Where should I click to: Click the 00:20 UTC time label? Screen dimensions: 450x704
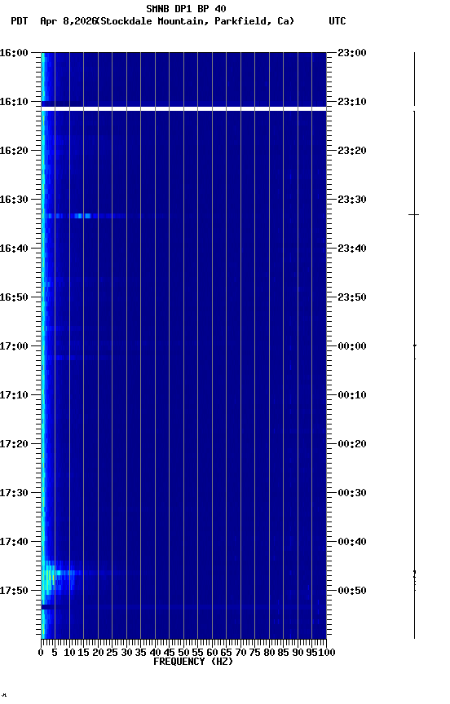[352, 444]
